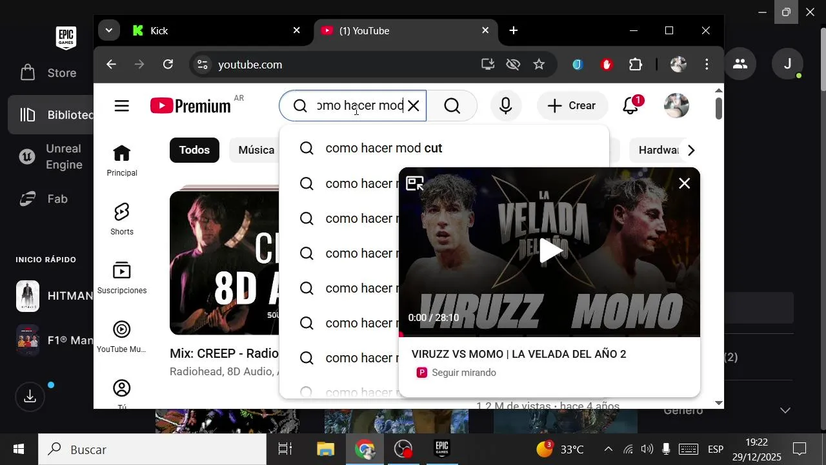Bookmark this page with star
Screen dimensions: 826x465
(x=539, y=65)
